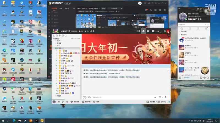Expand 我的收藏 section in YY list window
The image size is (220, 123).
(x=180, y=31)
